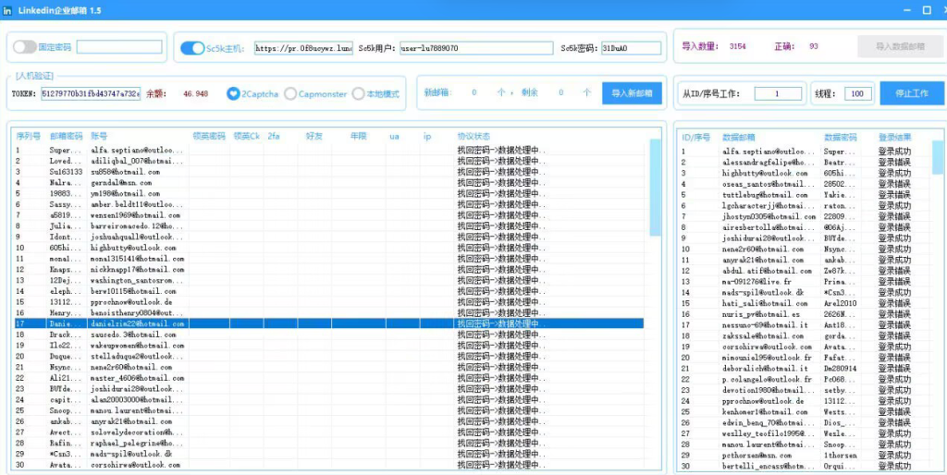Click the 固定密码 text input field
The image size is (947, 475).
pyautogui.click(x=118, y=47)
